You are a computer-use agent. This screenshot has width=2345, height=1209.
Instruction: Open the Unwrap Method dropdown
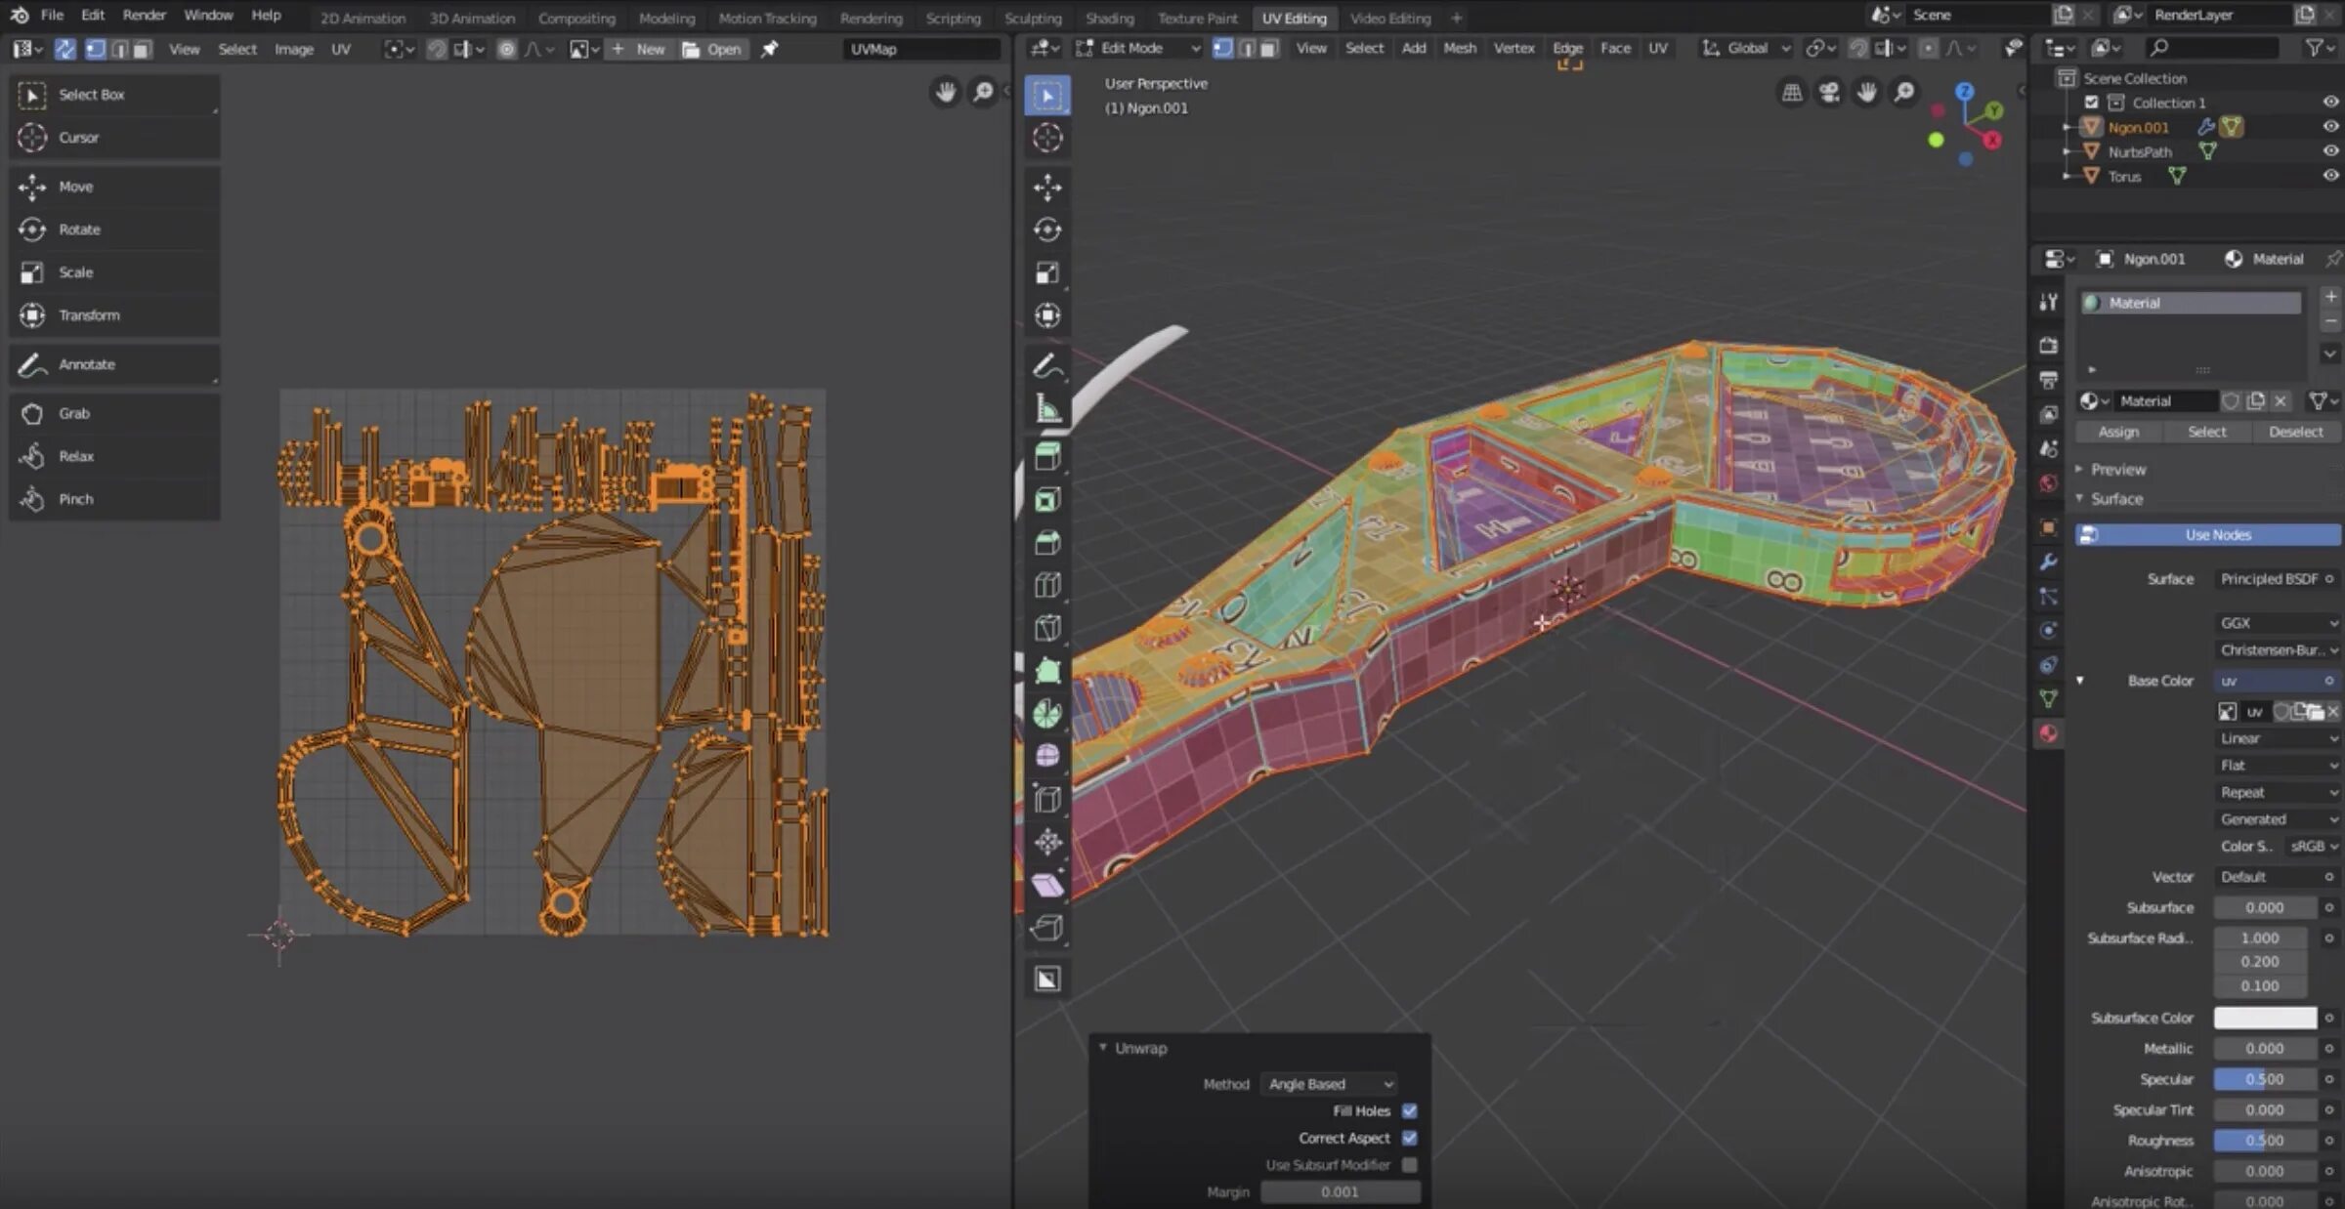click(1329, 1084)
